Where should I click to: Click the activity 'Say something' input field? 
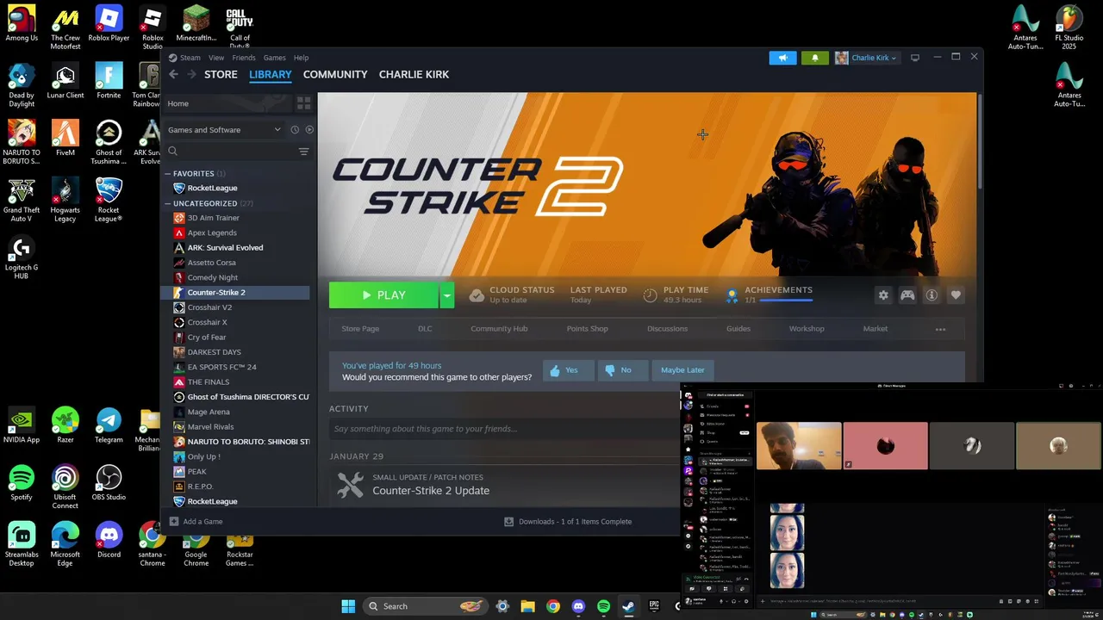coord(503,429)
